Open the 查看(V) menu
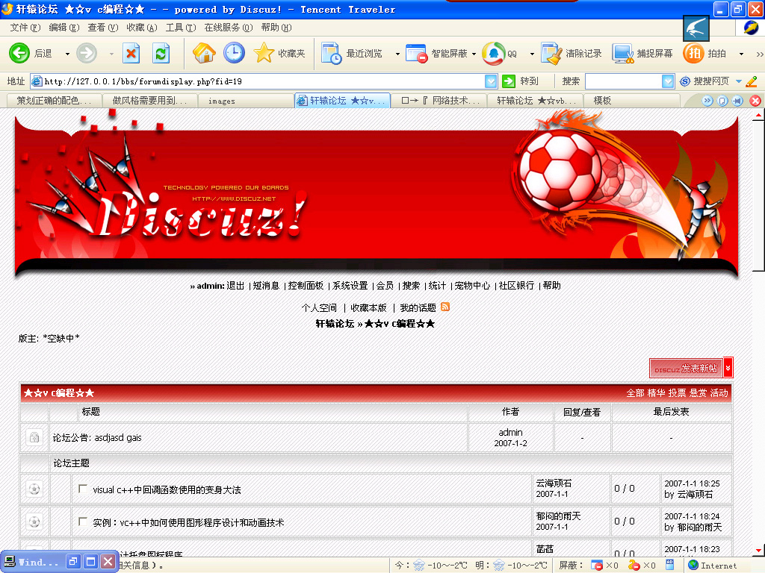 point(103,28)
